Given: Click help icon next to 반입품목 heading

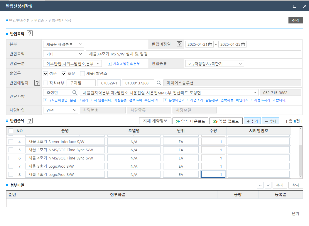Looking at the screenshot, I should click(30, 120).
